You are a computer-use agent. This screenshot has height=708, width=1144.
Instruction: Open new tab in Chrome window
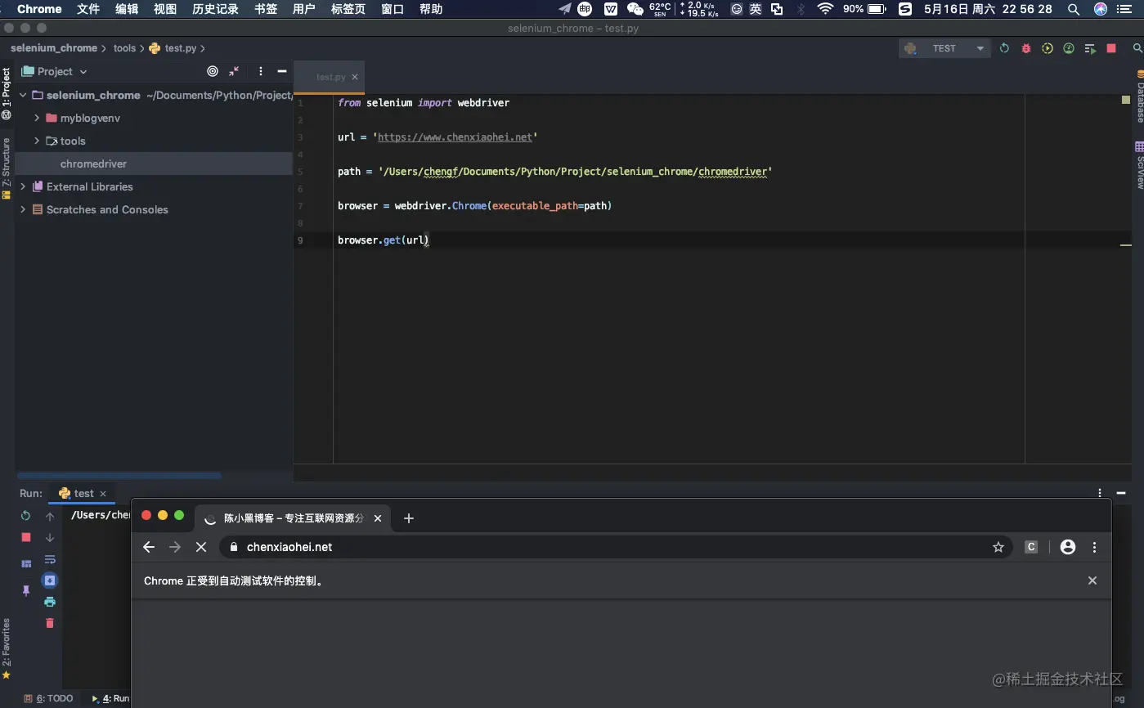pos(409,518)
